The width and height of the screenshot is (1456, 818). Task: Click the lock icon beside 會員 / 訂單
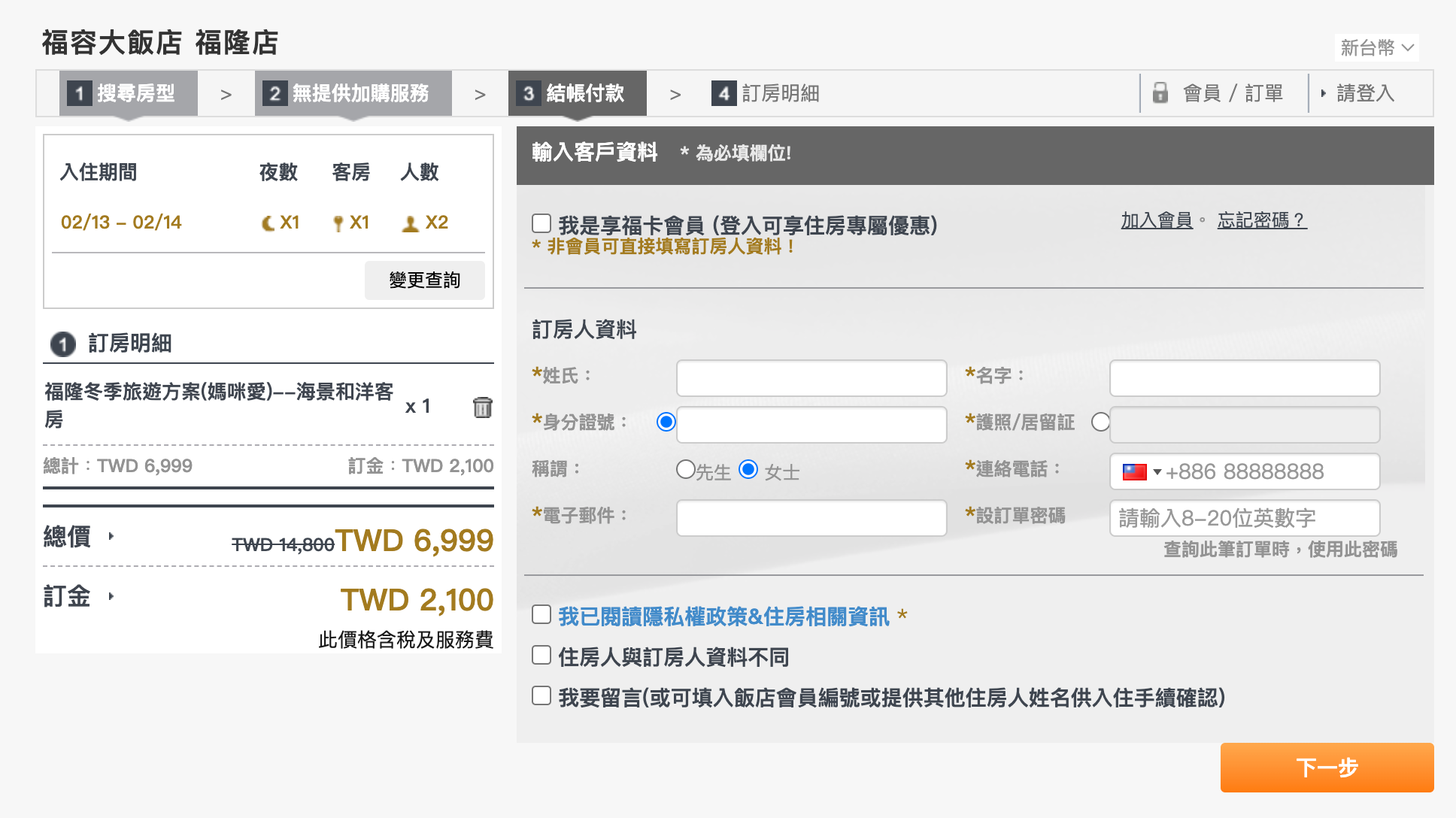pos(1160,93)
